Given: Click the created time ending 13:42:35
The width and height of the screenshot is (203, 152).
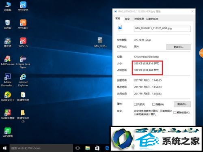Looking at the screenshot, I should pyautogui.click(x=148, y=80).
